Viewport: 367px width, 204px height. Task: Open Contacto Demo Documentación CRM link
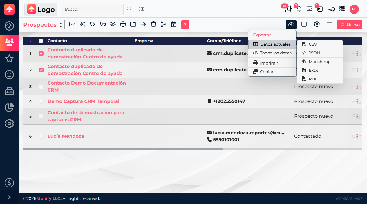pyautogui.click(x=87, y=87)
